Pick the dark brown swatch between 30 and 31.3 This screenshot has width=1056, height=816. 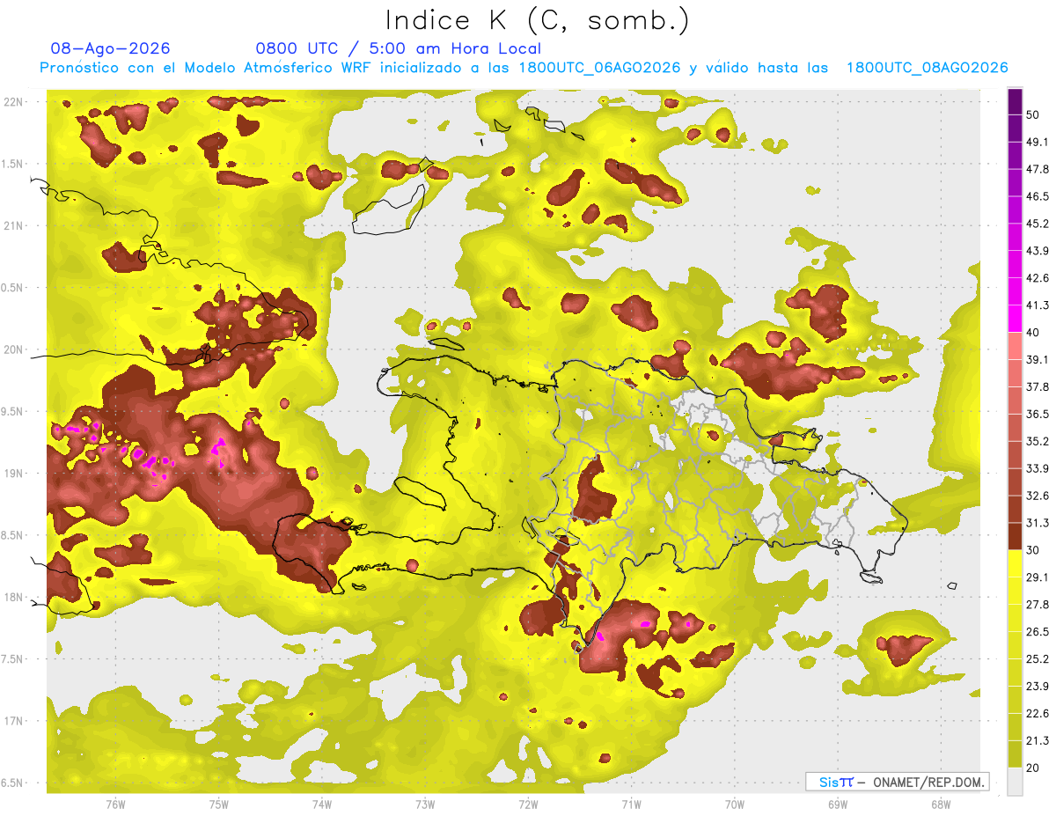point(1015,537)
